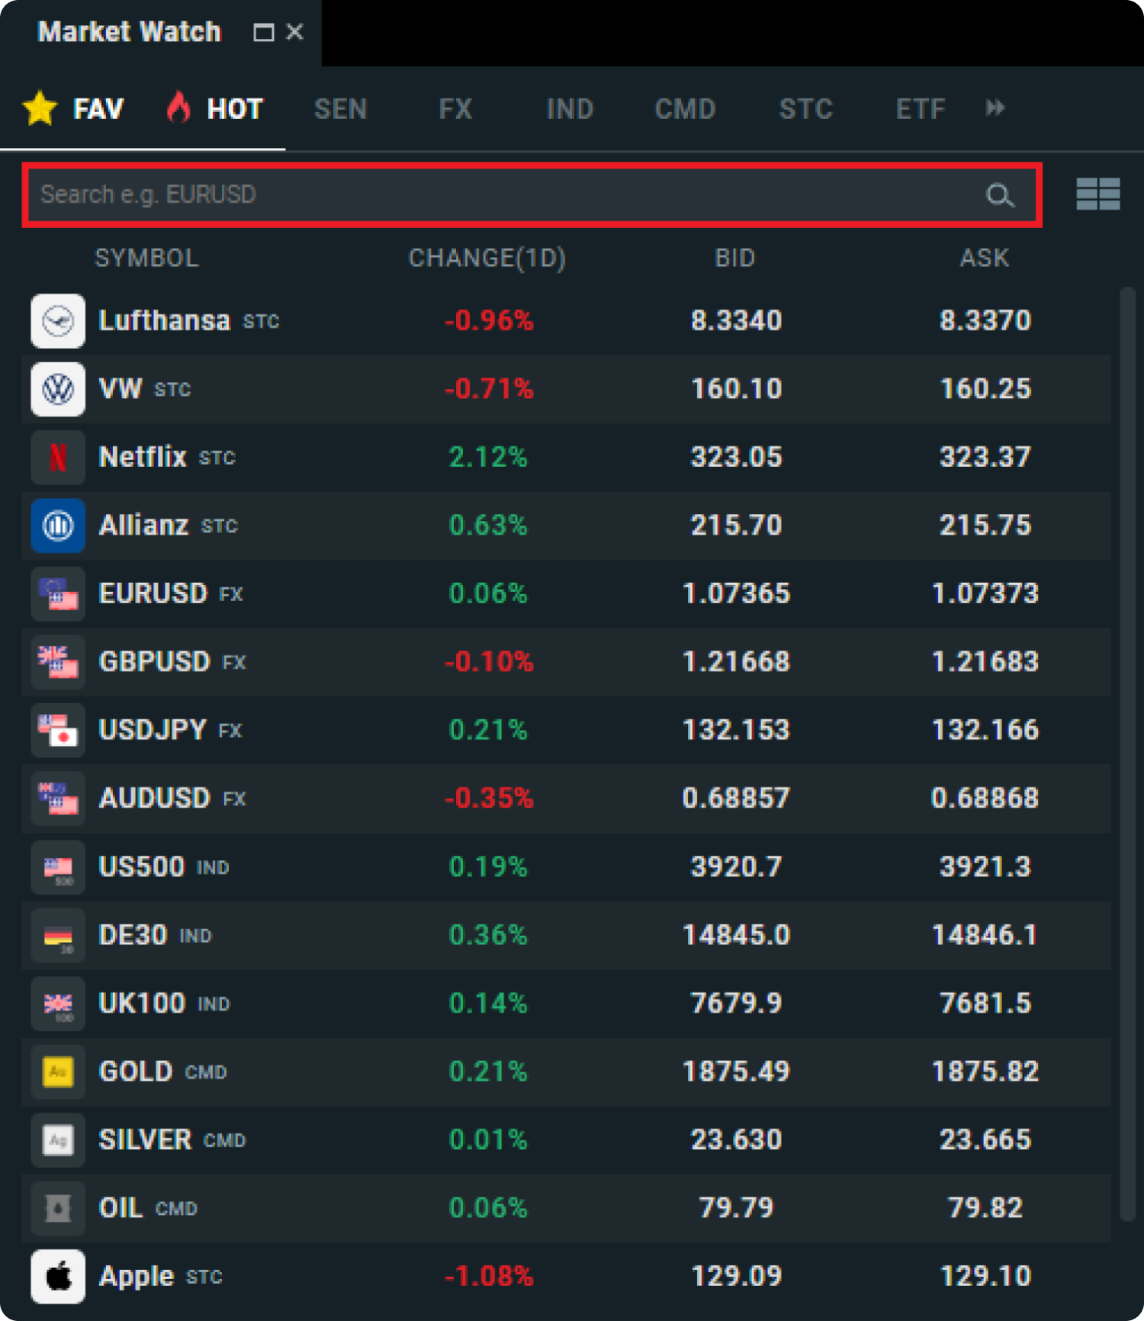Click Allianz ask price 215.75
Viewport: 1144px width, 1321px height.
pos(985,526)
